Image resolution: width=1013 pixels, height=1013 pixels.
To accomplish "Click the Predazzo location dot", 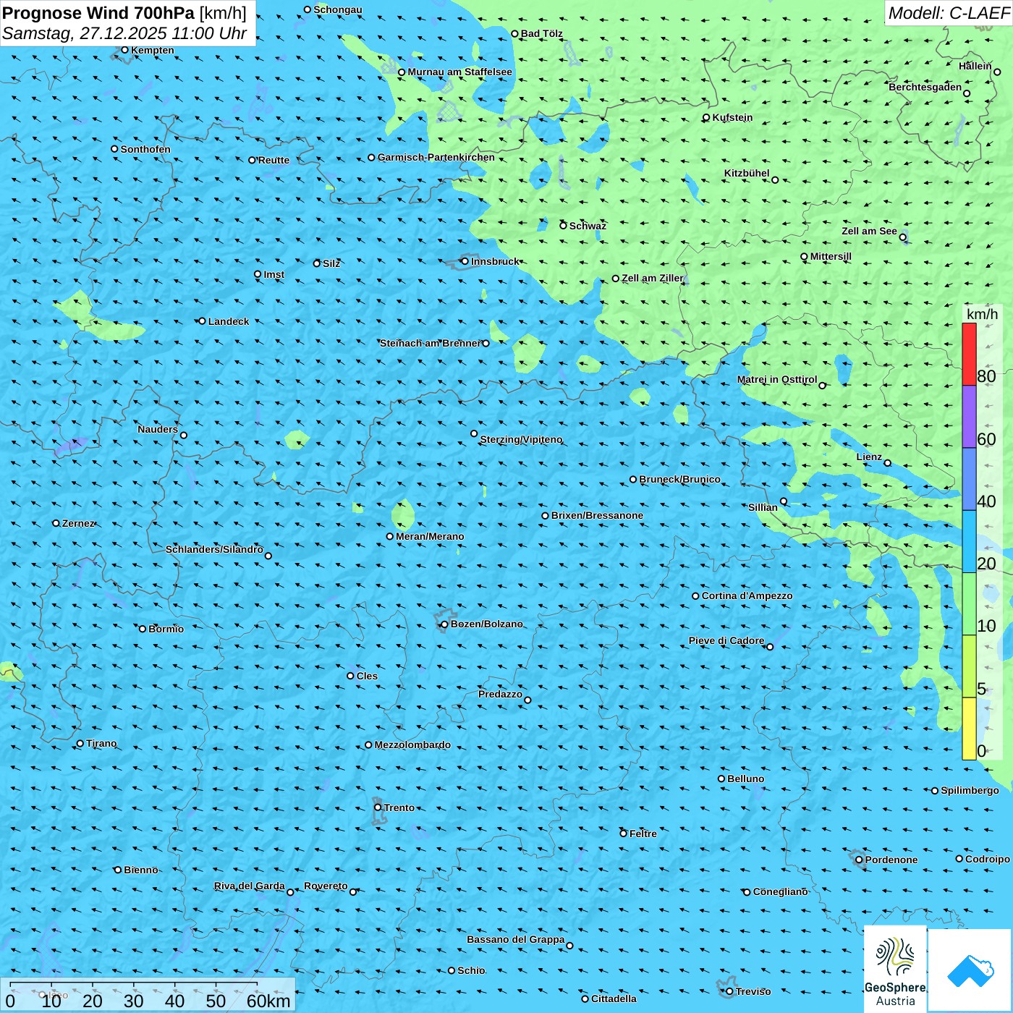I will [527, 700].
